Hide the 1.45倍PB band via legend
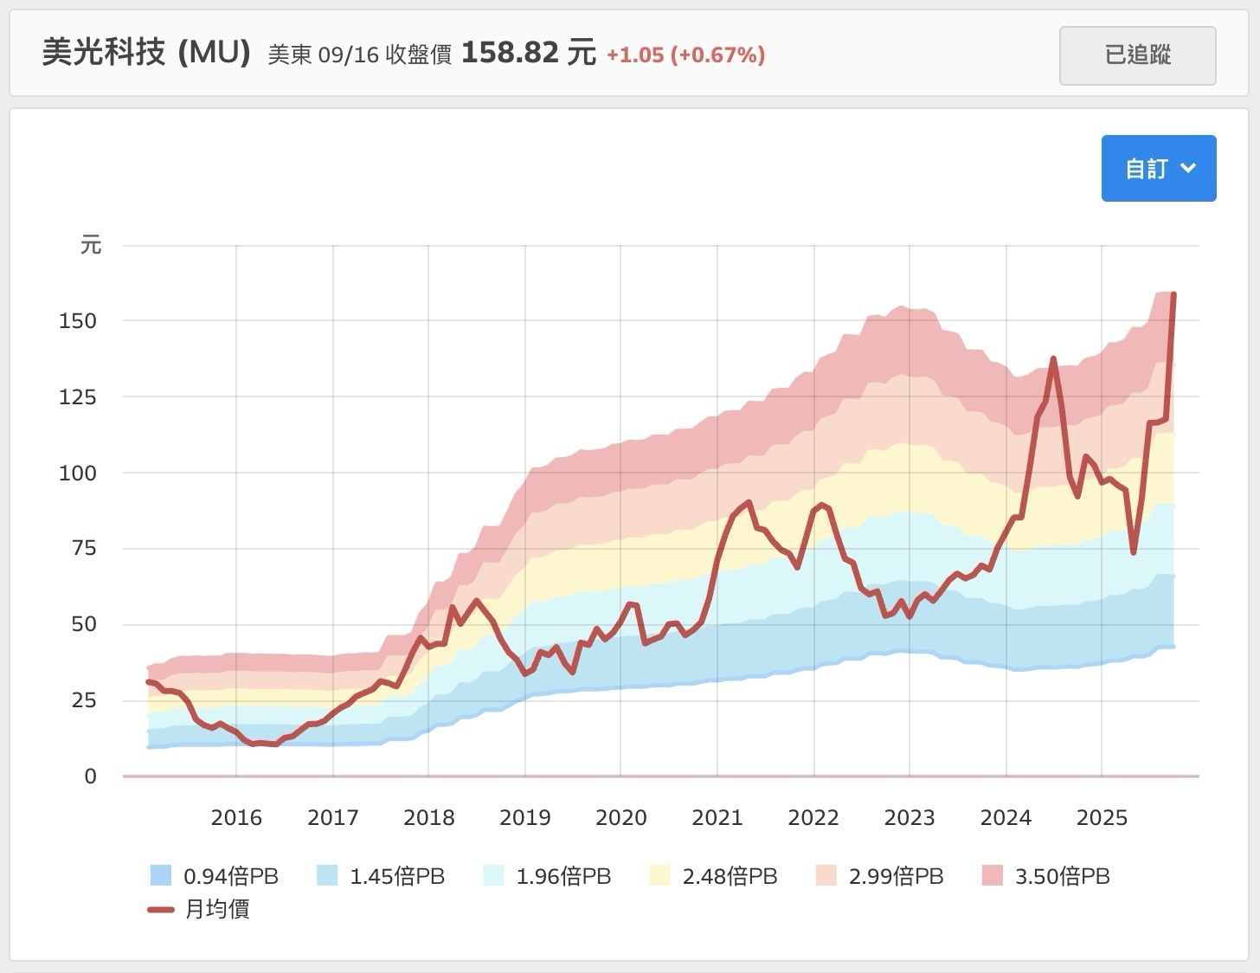Image resolution: width=1260 pixels, height=973 pixels. click(x=381, y=876)
